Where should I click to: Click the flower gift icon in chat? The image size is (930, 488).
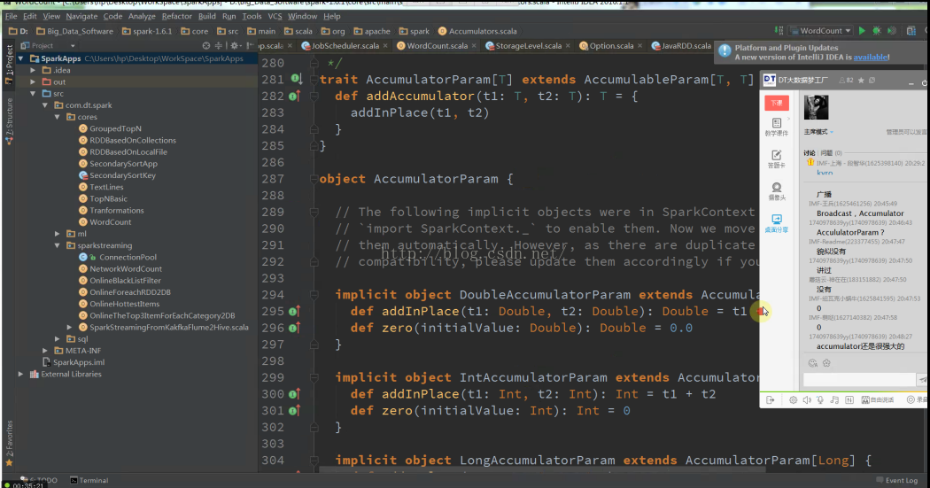click(826, 363)
